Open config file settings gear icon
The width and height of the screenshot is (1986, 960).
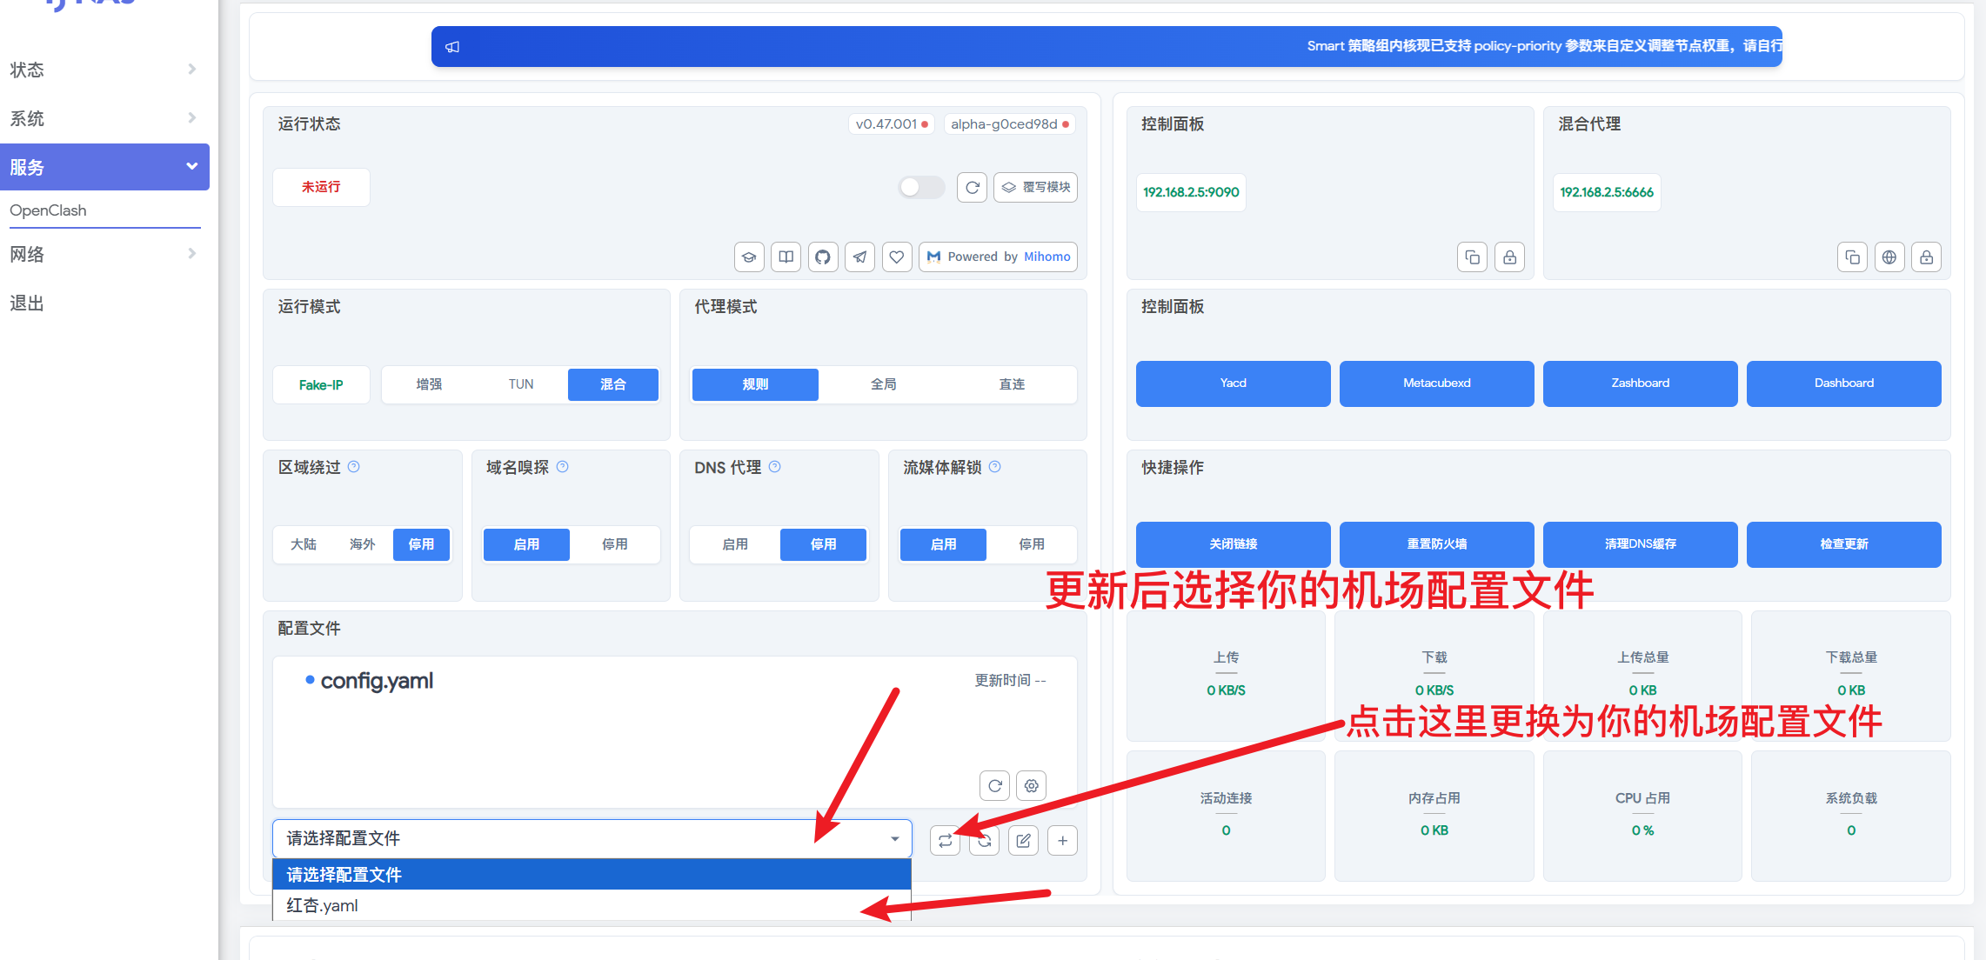[1031, 786]
